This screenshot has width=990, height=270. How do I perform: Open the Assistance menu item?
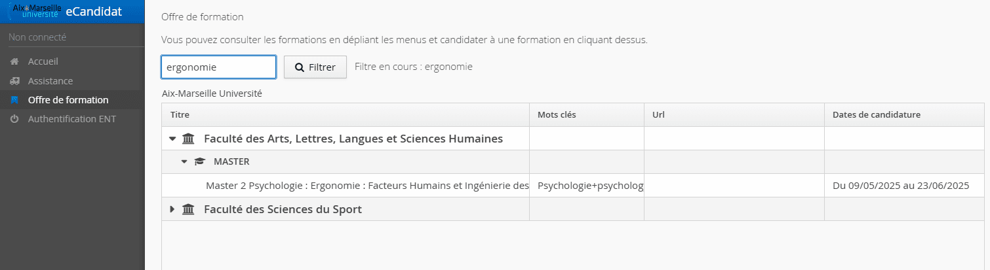coord(50,81)
